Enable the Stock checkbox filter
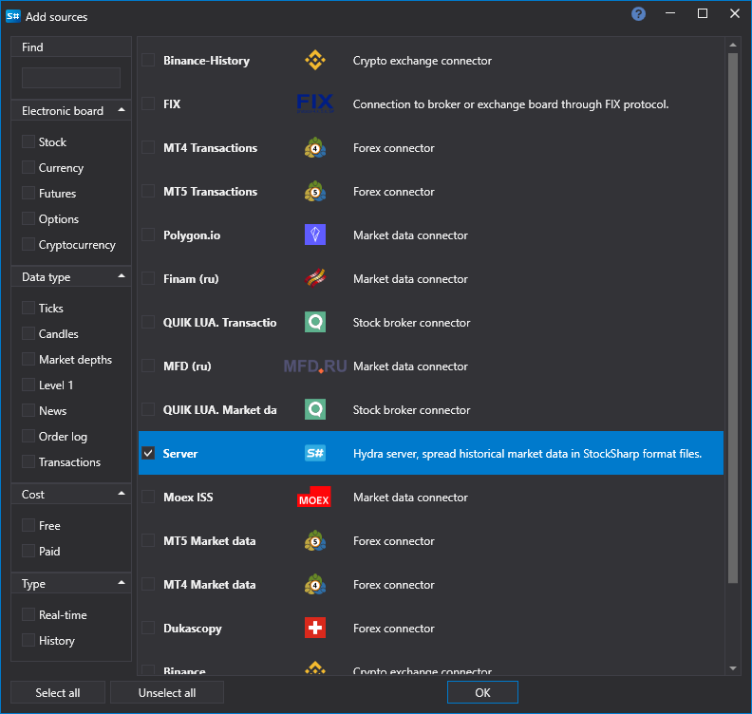The image size is (752, 714). pyautogui.click(x=28, y=141)
